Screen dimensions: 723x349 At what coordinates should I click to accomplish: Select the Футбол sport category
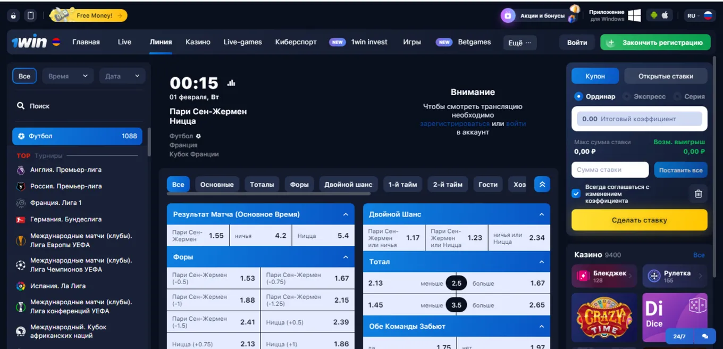[x=77, y=136]
